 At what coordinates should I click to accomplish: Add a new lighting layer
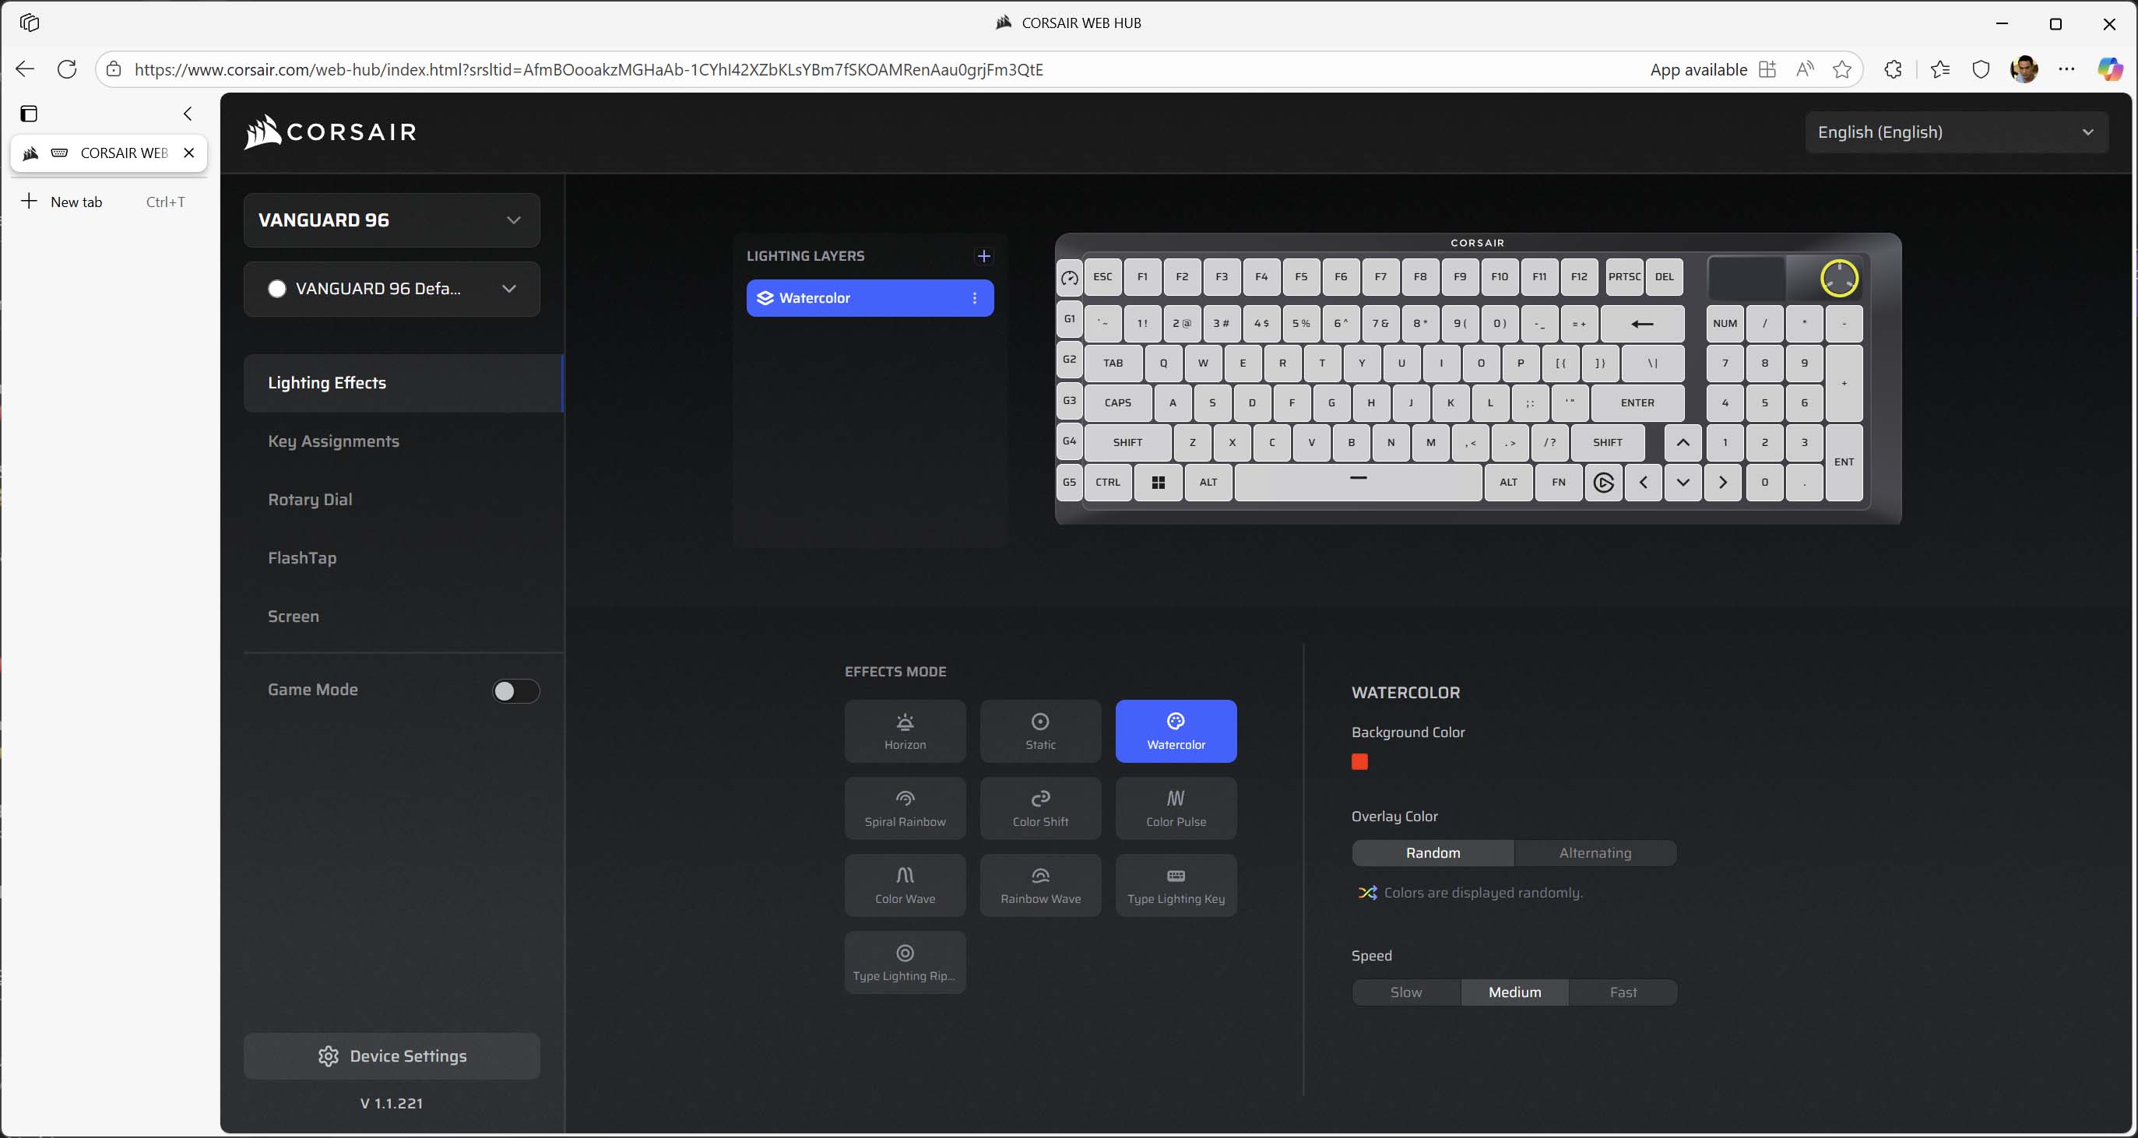984,255
